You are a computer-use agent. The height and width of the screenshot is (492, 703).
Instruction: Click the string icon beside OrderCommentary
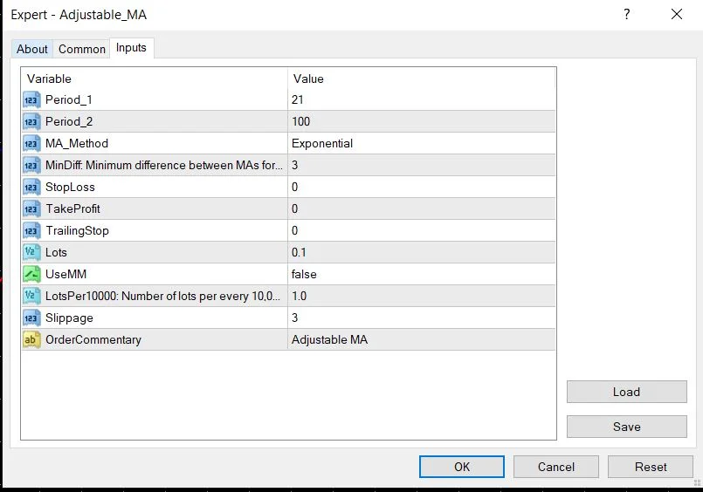click(x=31, y=340)
